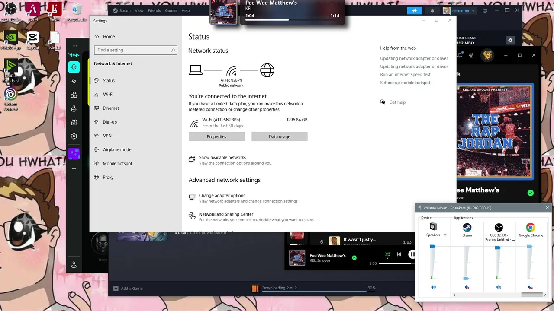Screen dimensions: 554x311
Task: Select Ethernet in Settings sidebar
Action: point(135,108)
